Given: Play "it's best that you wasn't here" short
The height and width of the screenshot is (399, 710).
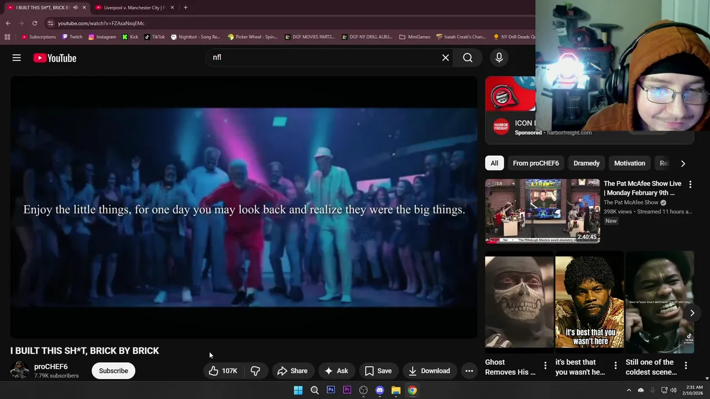Looking at the screenshot, I should (590, 302).
